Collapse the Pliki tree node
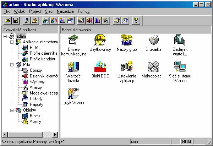The height and width of the screenshot is (146, 213). [11, 65]
